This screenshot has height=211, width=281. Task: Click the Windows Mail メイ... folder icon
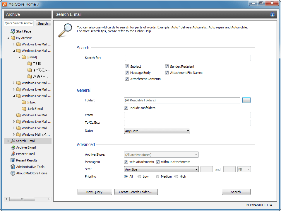18,135
